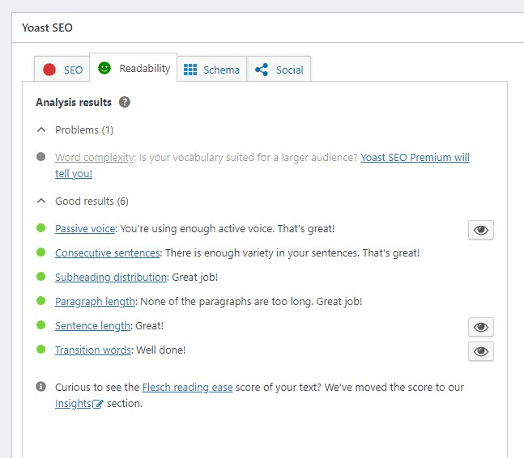Viewport: 524px width, 458px height.
Task: Open the Social tab
Action: click(279, 70)
